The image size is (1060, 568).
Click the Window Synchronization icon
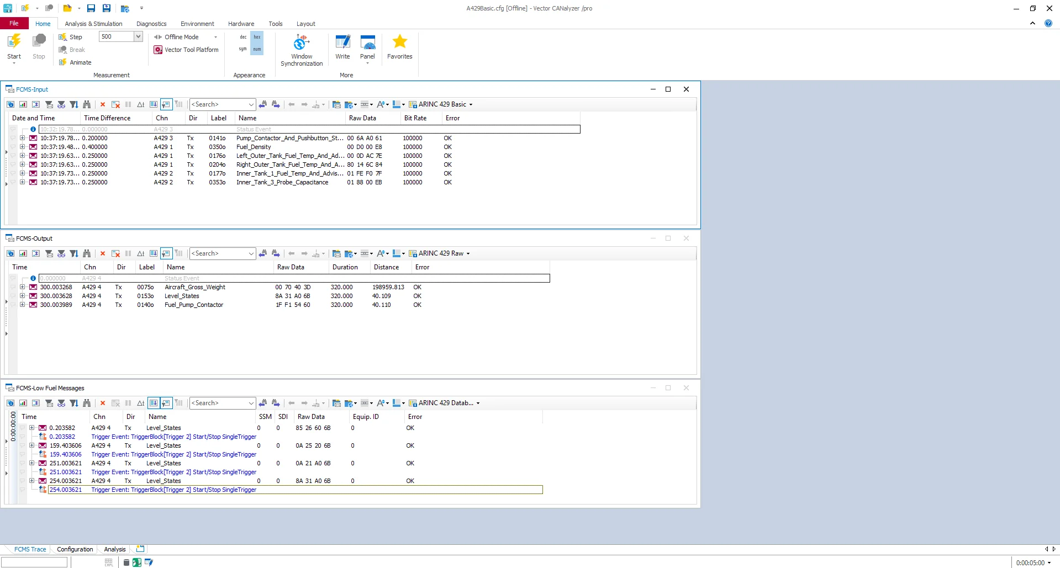(x=301, y=49)
